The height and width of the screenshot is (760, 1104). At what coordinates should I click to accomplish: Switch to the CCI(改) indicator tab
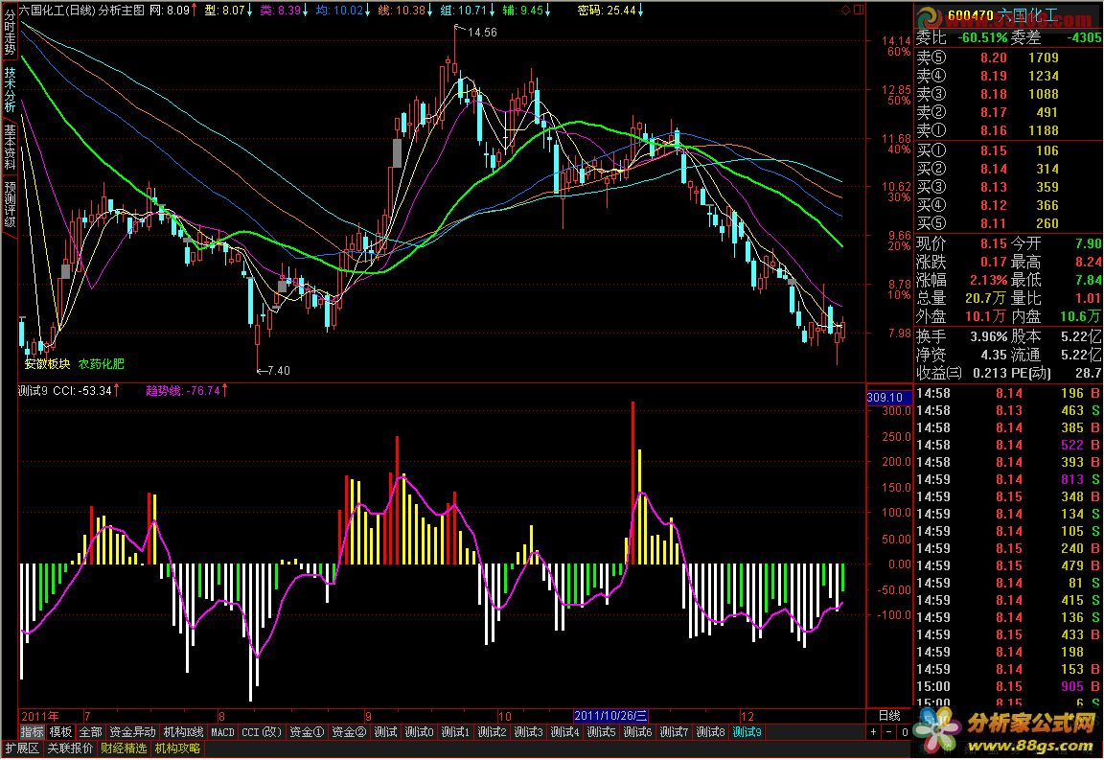tap(262, 732)
